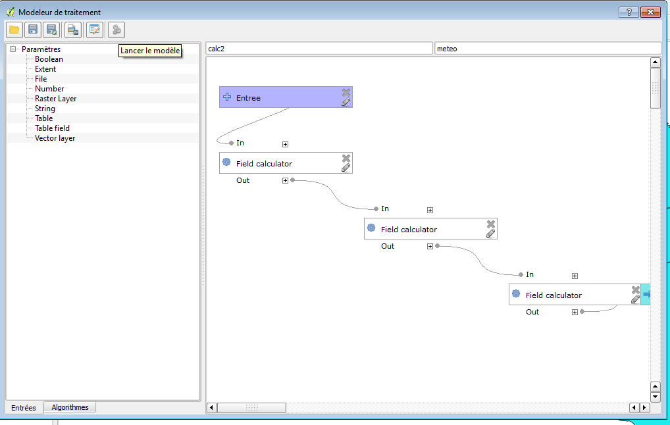Collapse the Paramètres tree node

pos(13,49)
